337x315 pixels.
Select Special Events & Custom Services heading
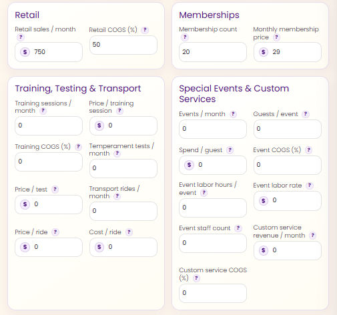(x=234, y=93)
